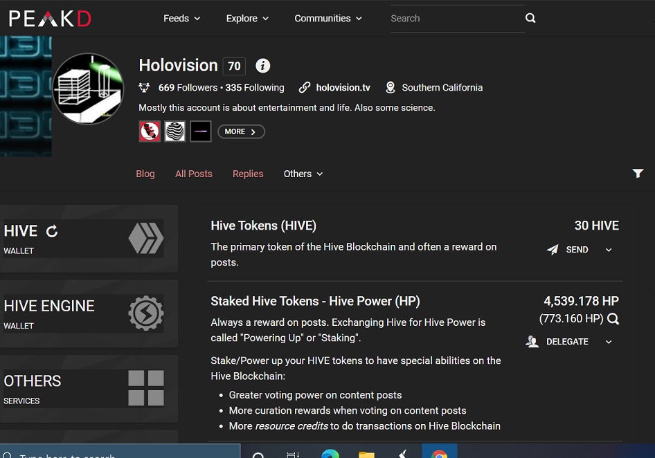Open the HP delegation magnifier icon
Screen dimensions: 655x458
(x=613, y=319)
